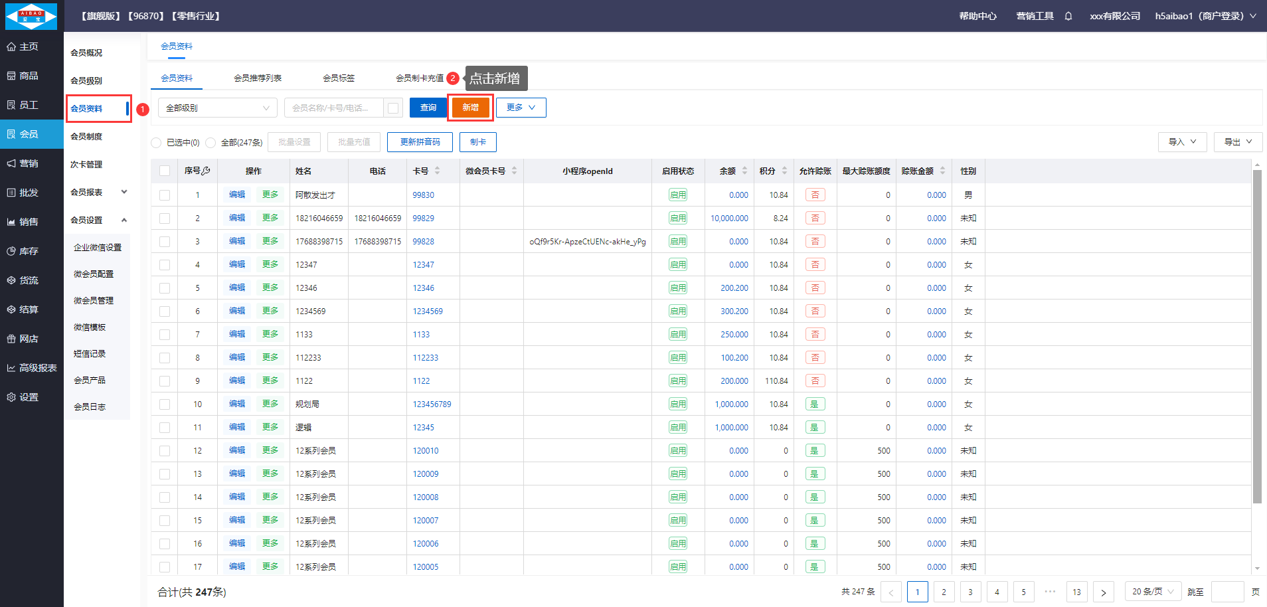Viewport: 1267px width, 607px height.
Task: Click the notification bell icon
Action: point(1068,16)
